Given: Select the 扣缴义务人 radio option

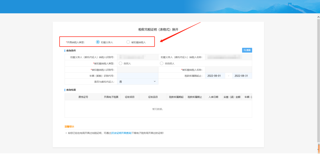Looking at the screenshot, I should (98, 42).
